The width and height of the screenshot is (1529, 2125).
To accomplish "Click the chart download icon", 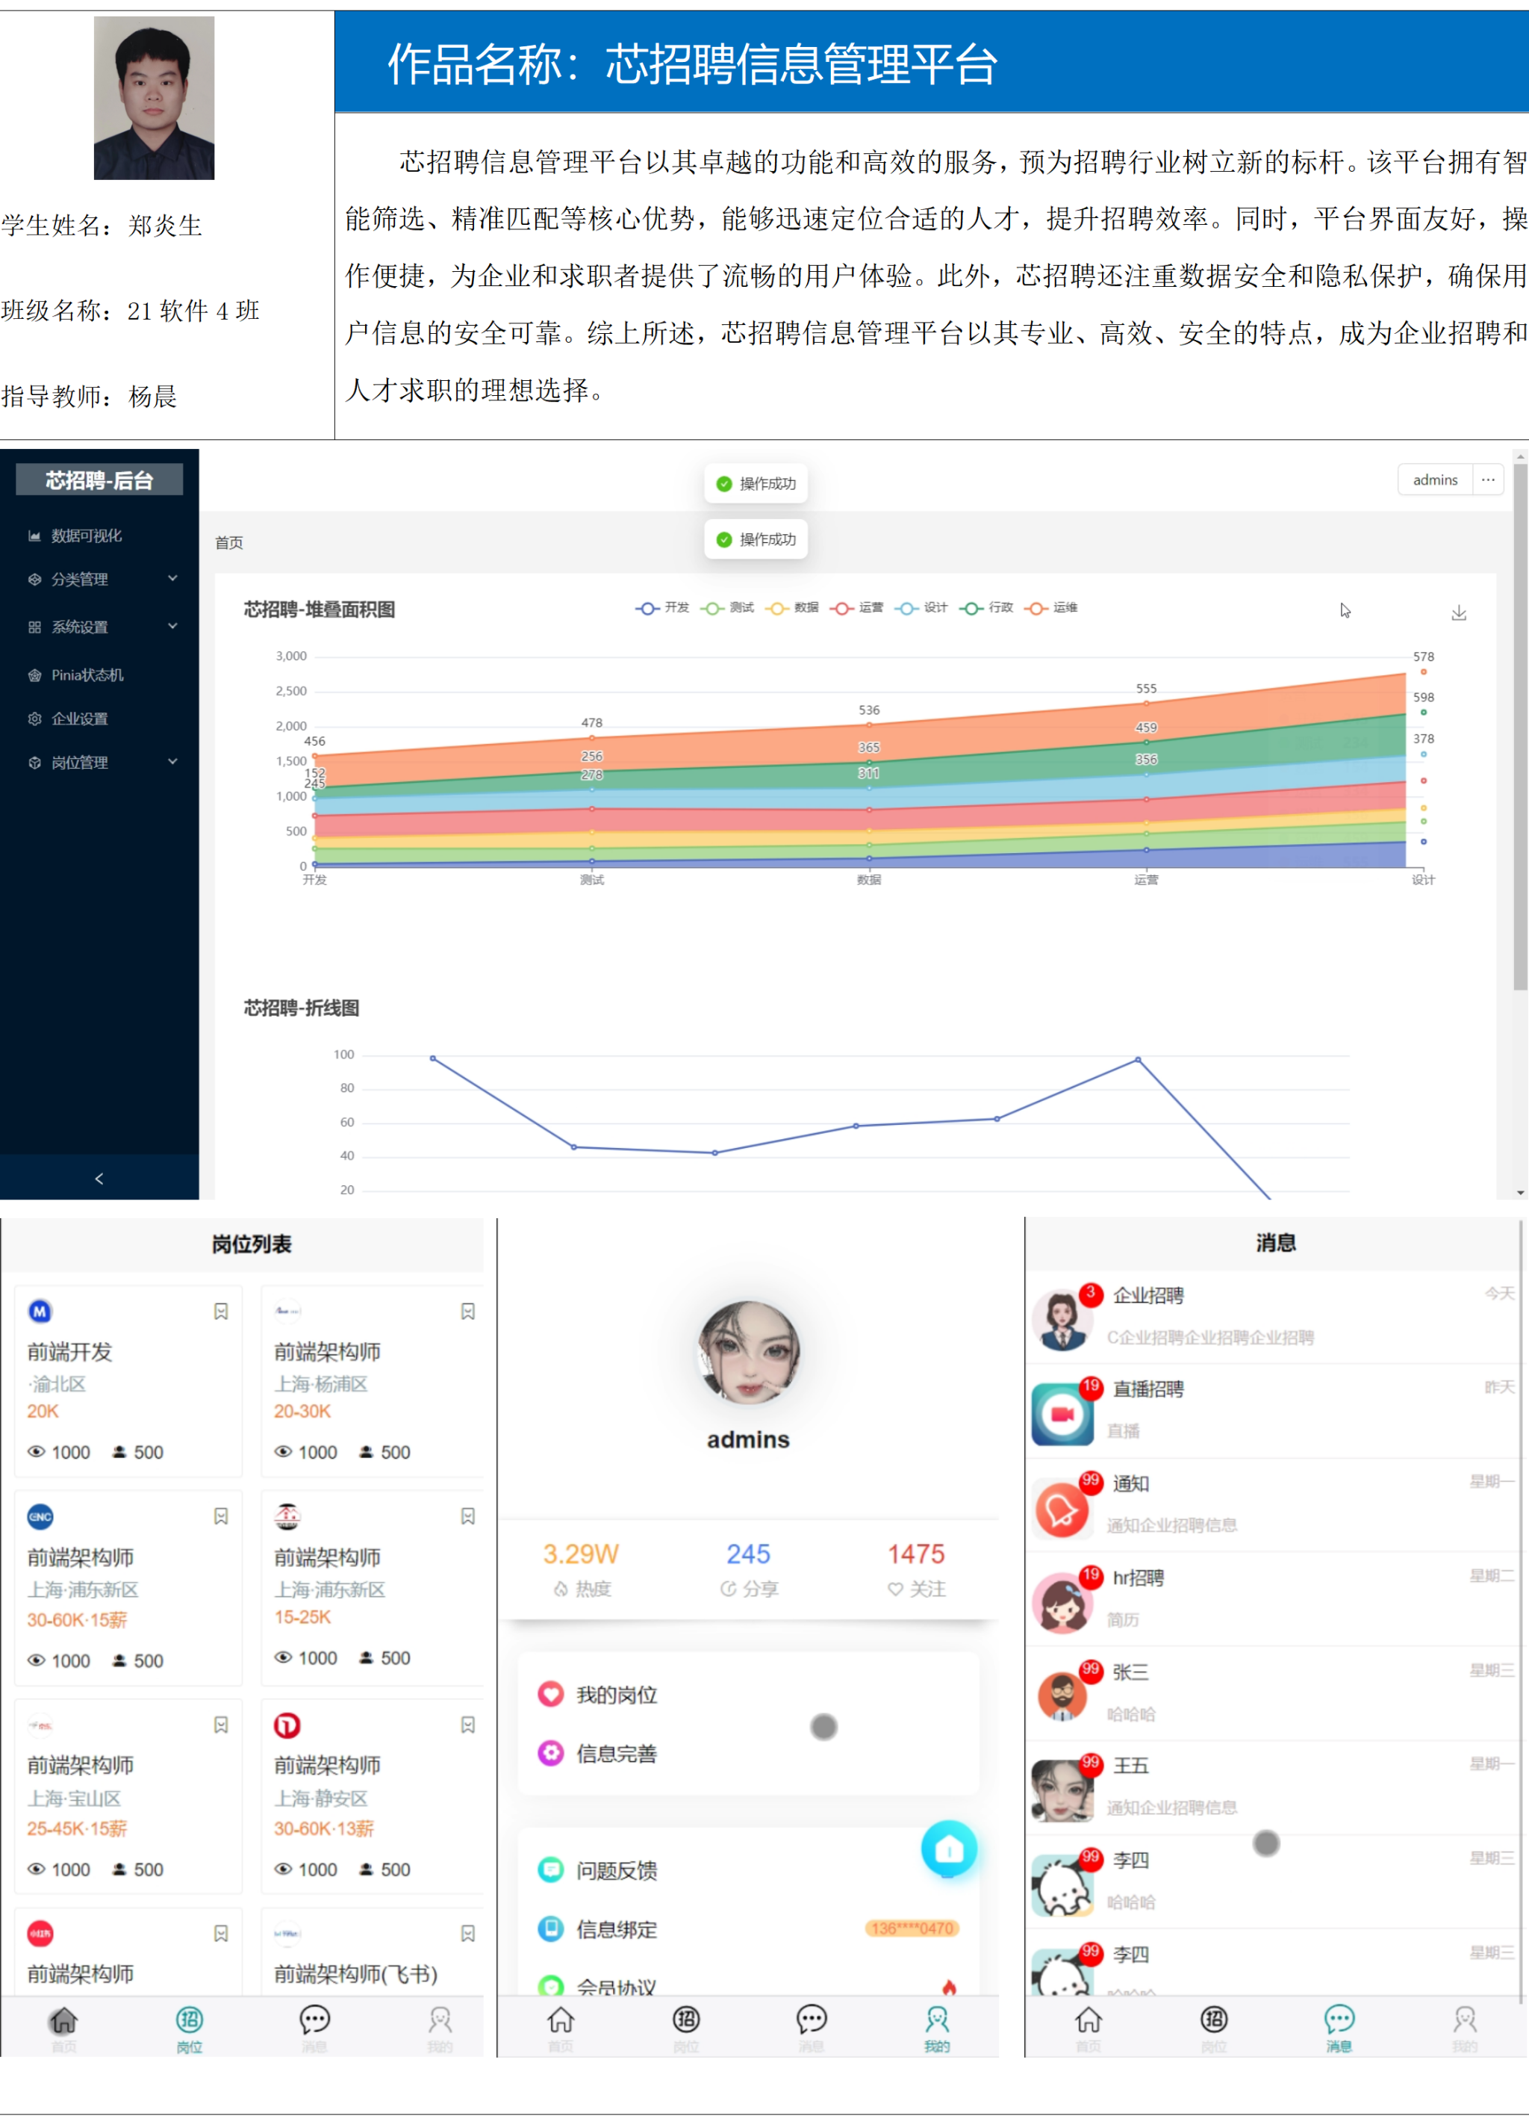I will [x=1458, y=612].
